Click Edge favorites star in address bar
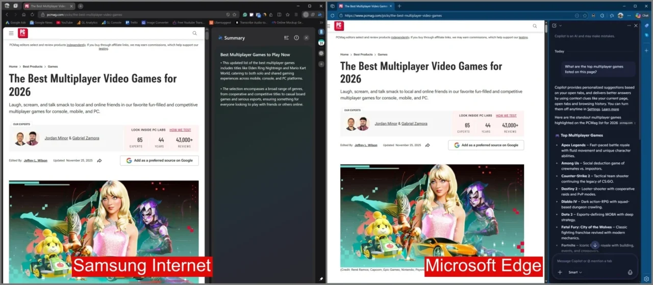 click(x=584, y=15)
